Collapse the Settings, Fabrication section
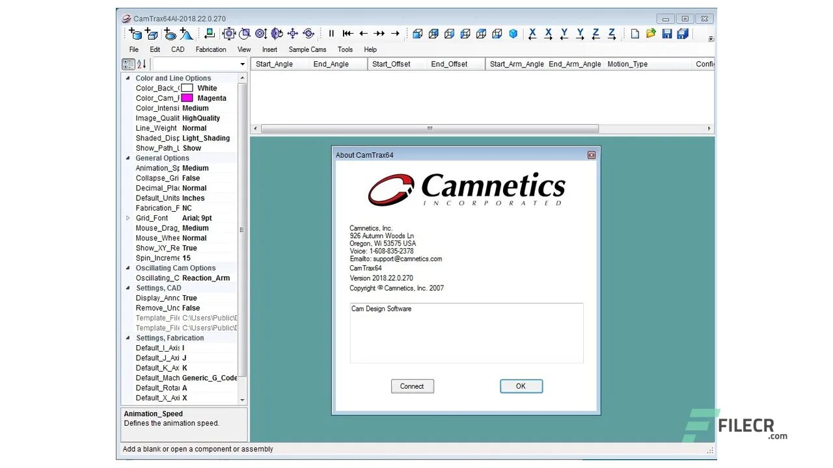Screen dimensions: 833x468 pyautogui.click(x=128, y=338)
